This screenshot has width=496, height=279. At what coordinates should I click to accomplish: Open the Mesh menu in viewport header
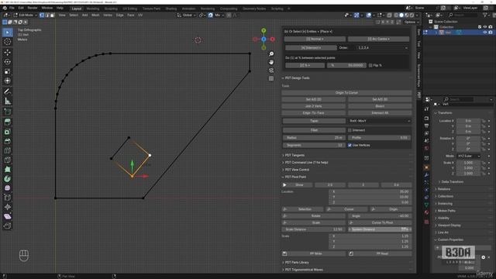95,15
